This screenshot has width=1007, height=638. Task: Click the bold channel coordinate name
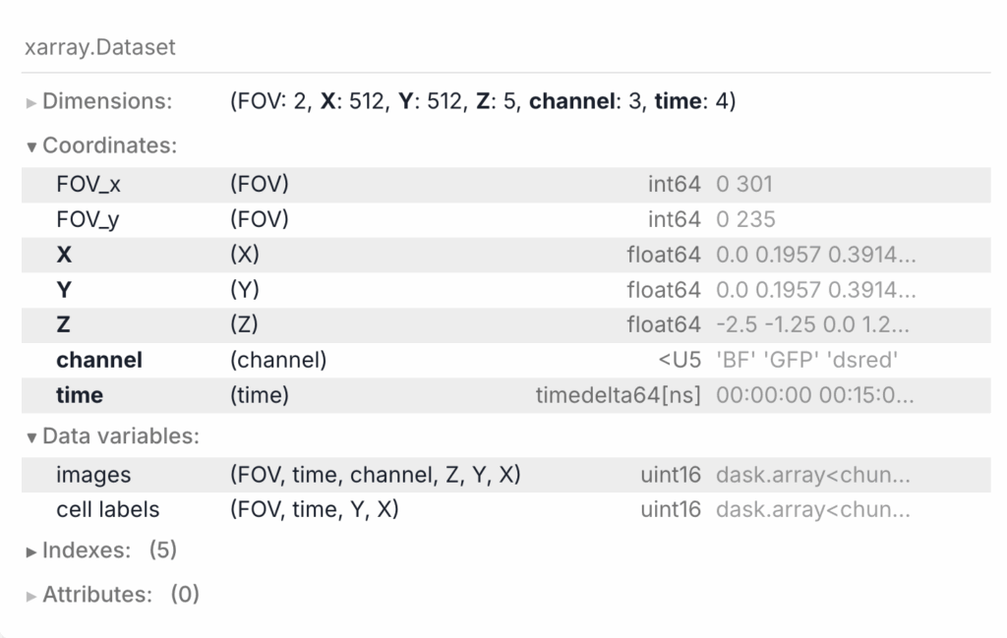pos(99,361)
